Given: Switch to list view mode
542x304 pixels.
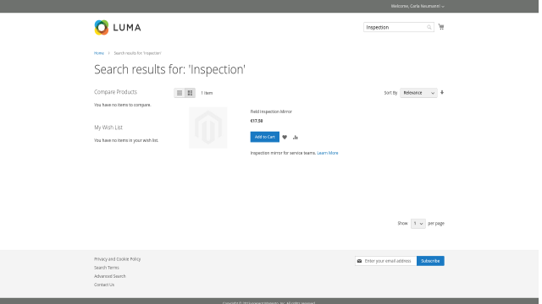Looking at the screenshot, I should click(190, 93).
